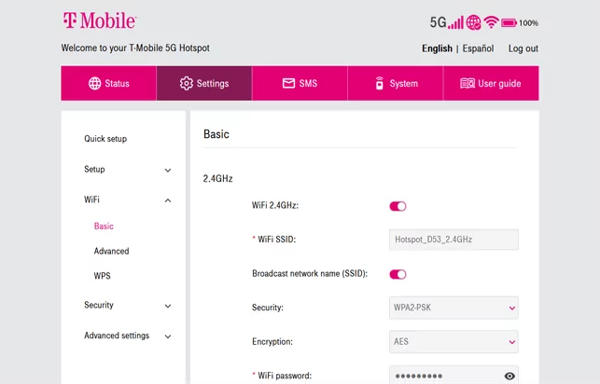
Task: Expand the Security sidebar section chevron
Action: [168, 306]
